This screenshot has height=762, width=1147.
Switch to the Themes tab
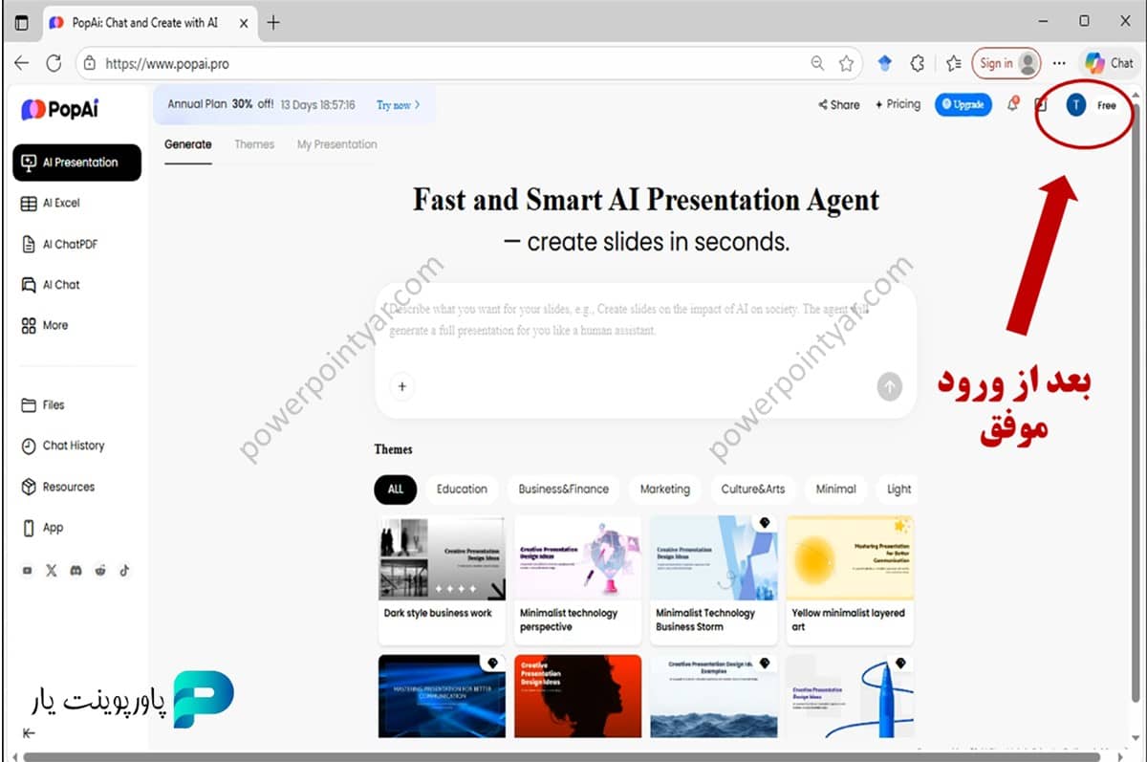coord(254,144)
